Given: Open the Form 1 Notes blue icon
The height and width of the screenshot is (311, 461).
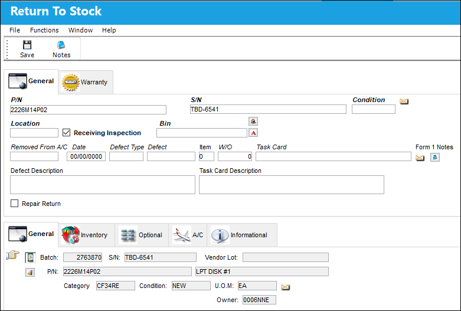Looking at the screenshot, I should click(x=435, y=157).
